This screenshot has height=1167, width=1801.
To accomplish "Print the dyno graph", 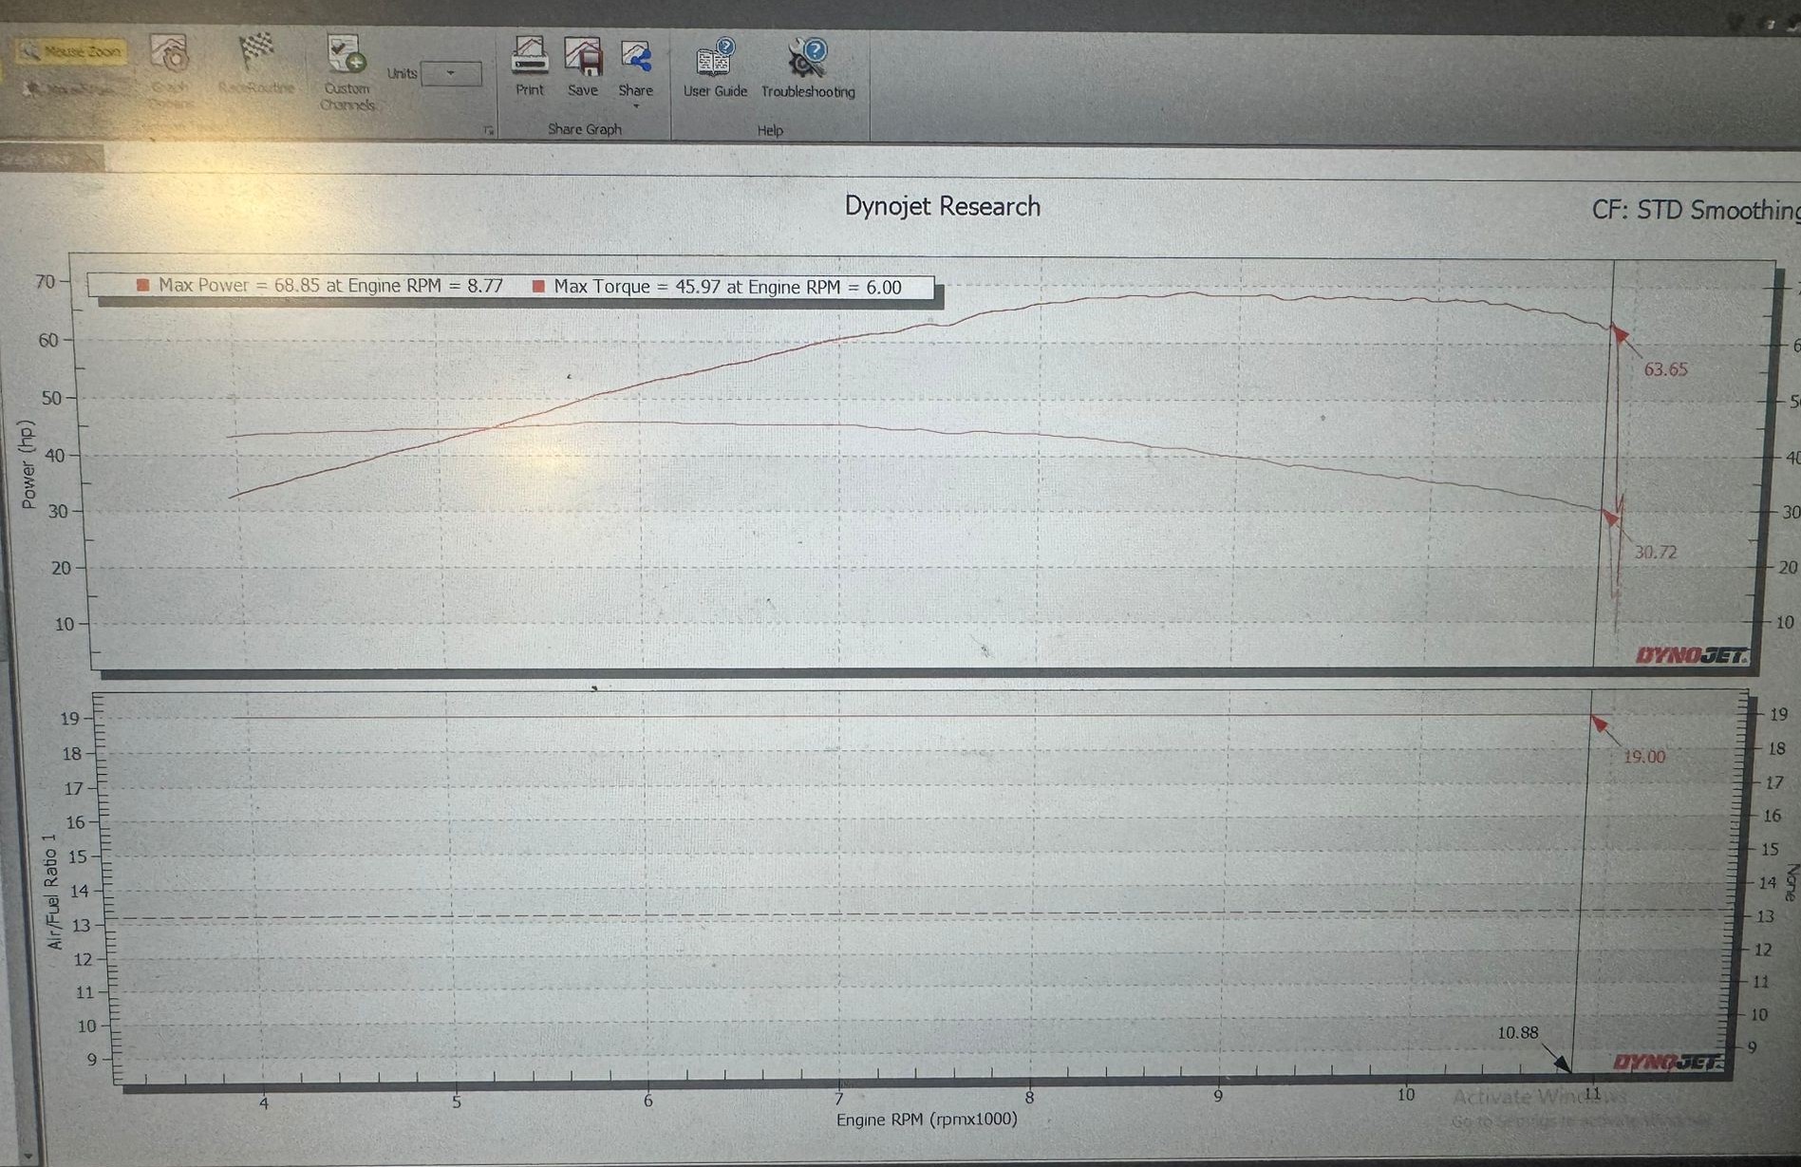I will pos(530,57).
